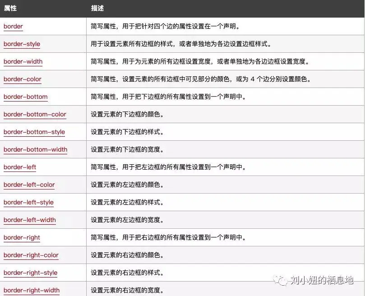Open the border-right-width link
Viewport: 365px width, 296px height.
[x=32, y=291]
